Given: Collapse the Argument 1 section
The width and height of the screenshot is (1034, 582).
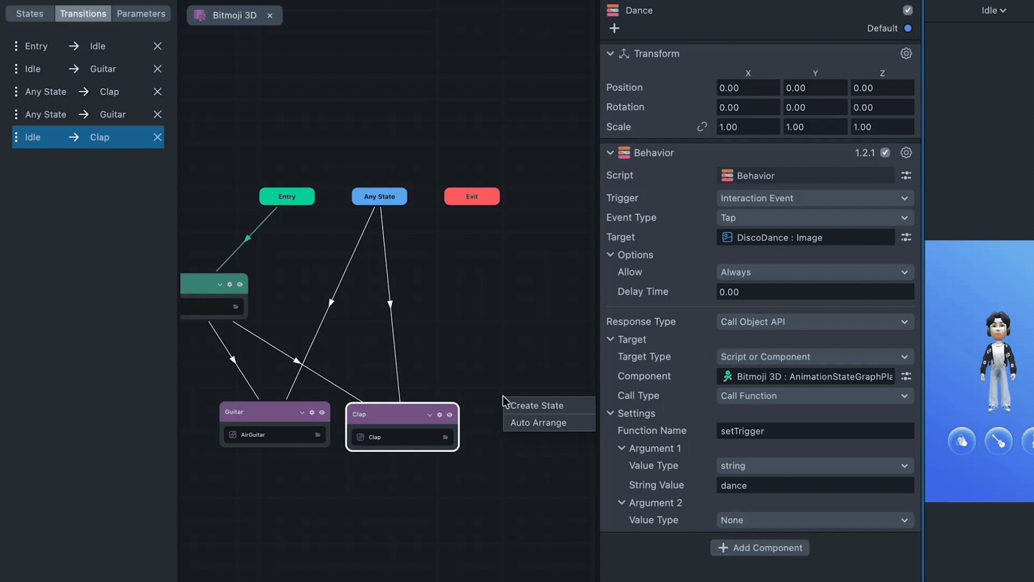Looking at the screenshot, I should [x=621, y=448].
